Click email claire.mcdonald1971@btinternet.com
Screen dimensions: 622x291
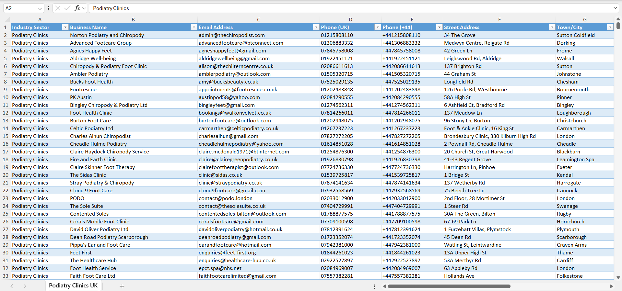(x=259, y=151)
